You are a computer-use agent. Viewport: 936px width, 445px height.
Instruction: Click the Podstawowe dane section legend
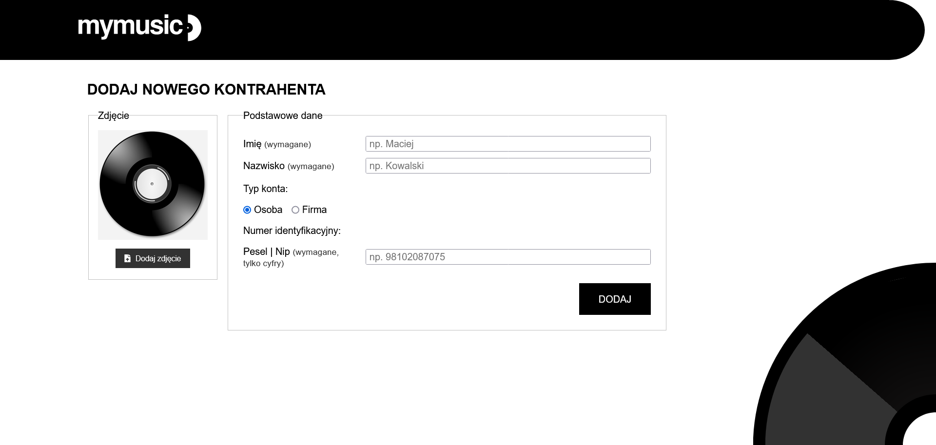283,116
